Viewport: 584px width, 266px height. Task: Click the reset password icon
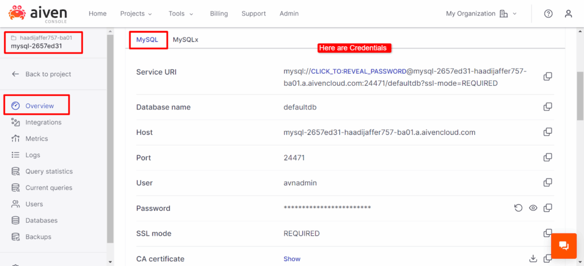[x=518, y=208]
